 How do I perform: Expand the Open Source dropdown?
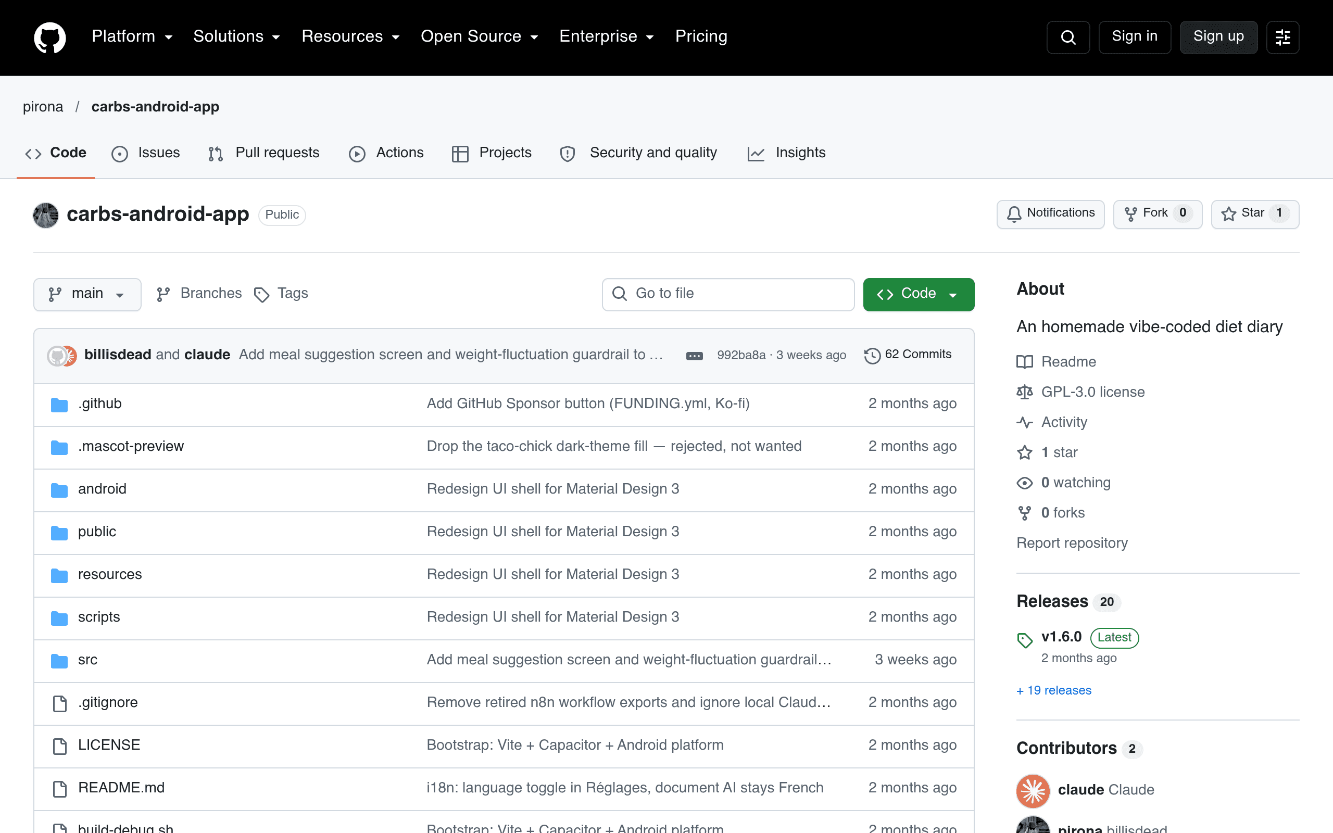pos(480,36)
